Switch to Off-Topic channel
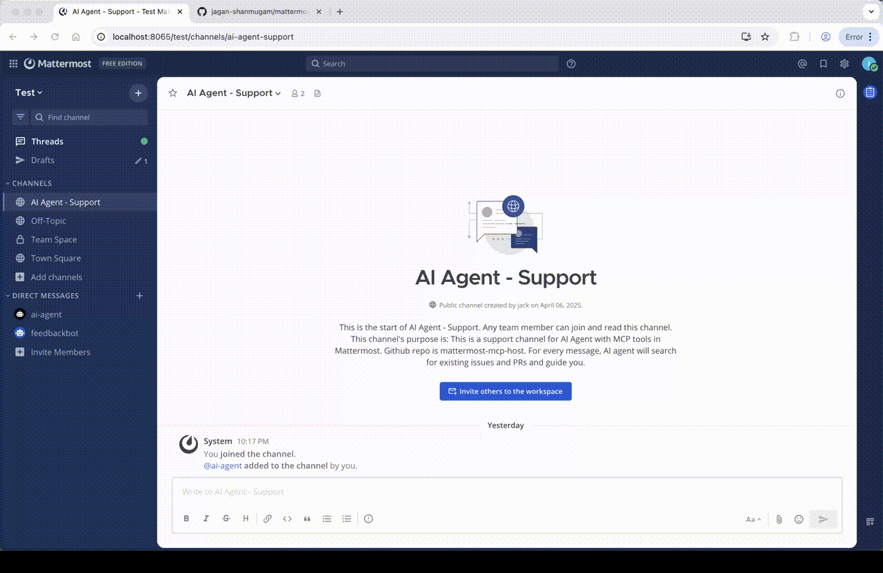This screenshot has height=573, width=883. point(79,221)
